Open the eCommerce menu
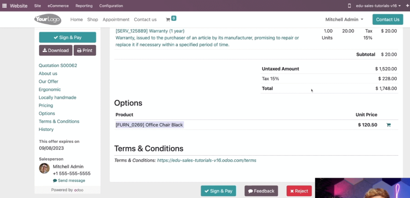 tap(58, 6)
